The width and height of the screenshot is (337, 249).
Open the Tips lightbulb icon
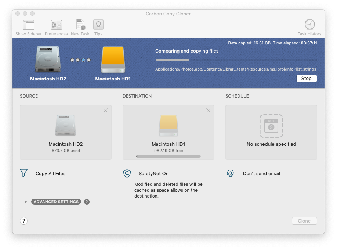(x=98, y=25)
